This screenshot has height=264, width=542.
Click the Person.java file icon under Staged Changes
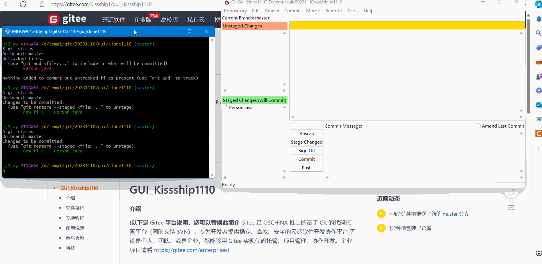click(x=226, y=107)
